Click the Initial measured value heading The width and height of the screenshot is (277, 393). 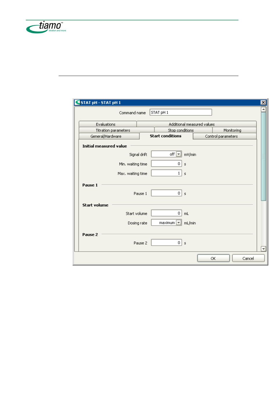(x=105, y=146)
